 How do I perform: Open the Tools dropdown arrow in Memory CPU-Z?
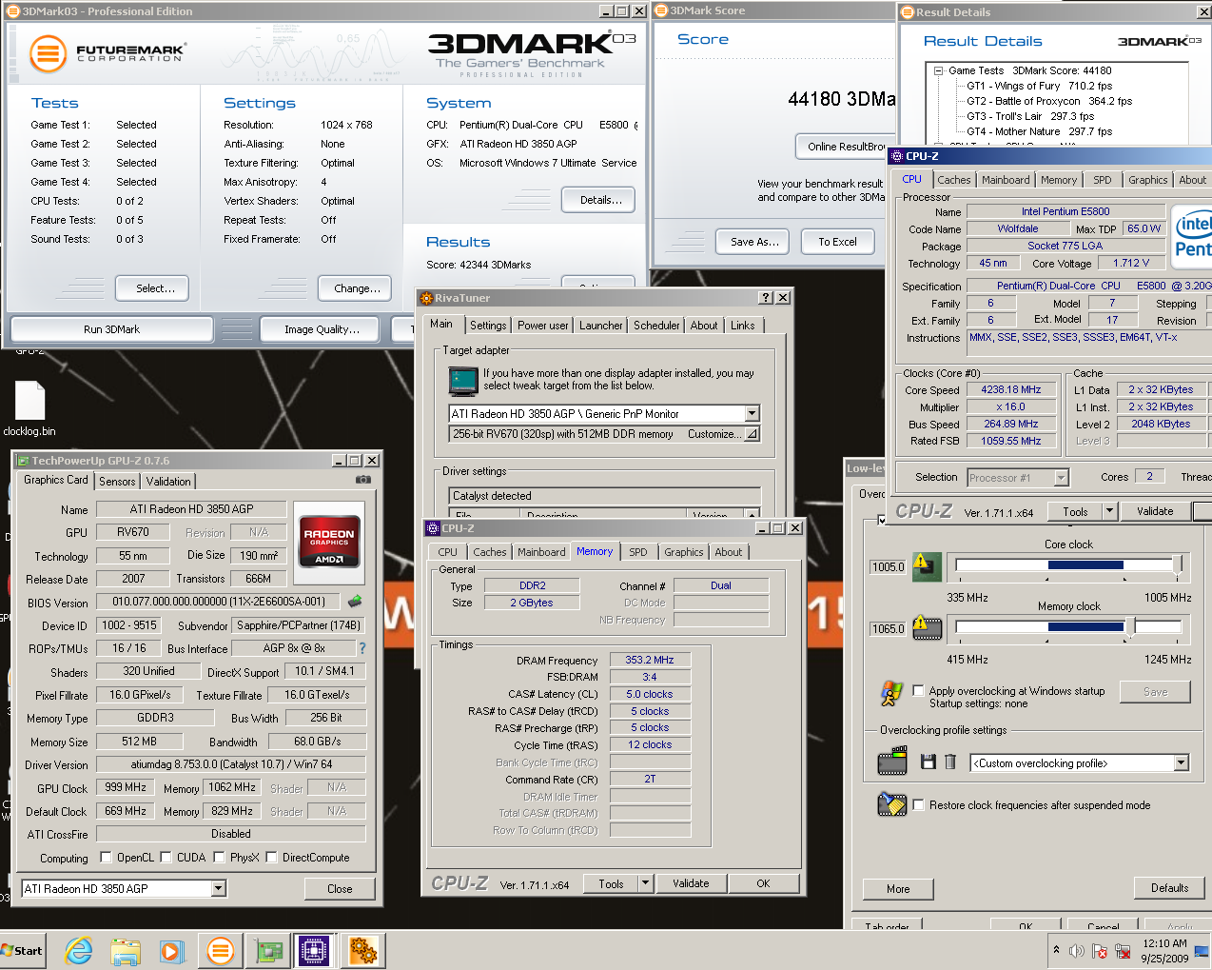(645, 883)
